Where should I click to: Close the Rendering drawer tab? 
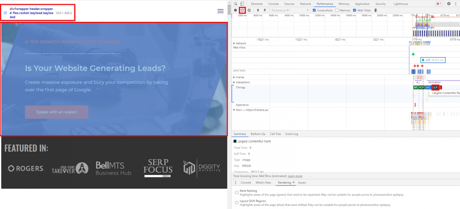coord(293,182)
